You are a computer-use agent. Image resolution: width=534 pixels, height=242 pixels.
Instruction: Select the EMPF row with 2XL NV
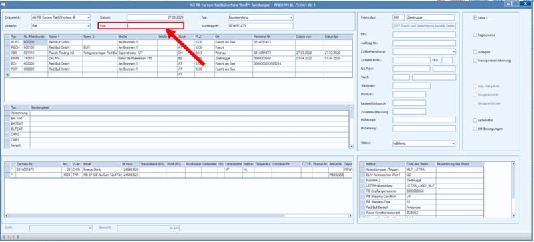pos(178,58)
